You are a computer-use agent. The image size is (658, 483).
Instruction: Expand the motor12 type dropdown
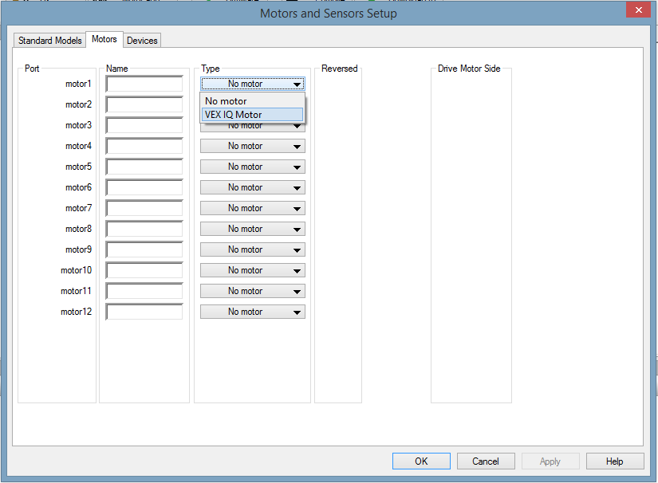(253, 312)
